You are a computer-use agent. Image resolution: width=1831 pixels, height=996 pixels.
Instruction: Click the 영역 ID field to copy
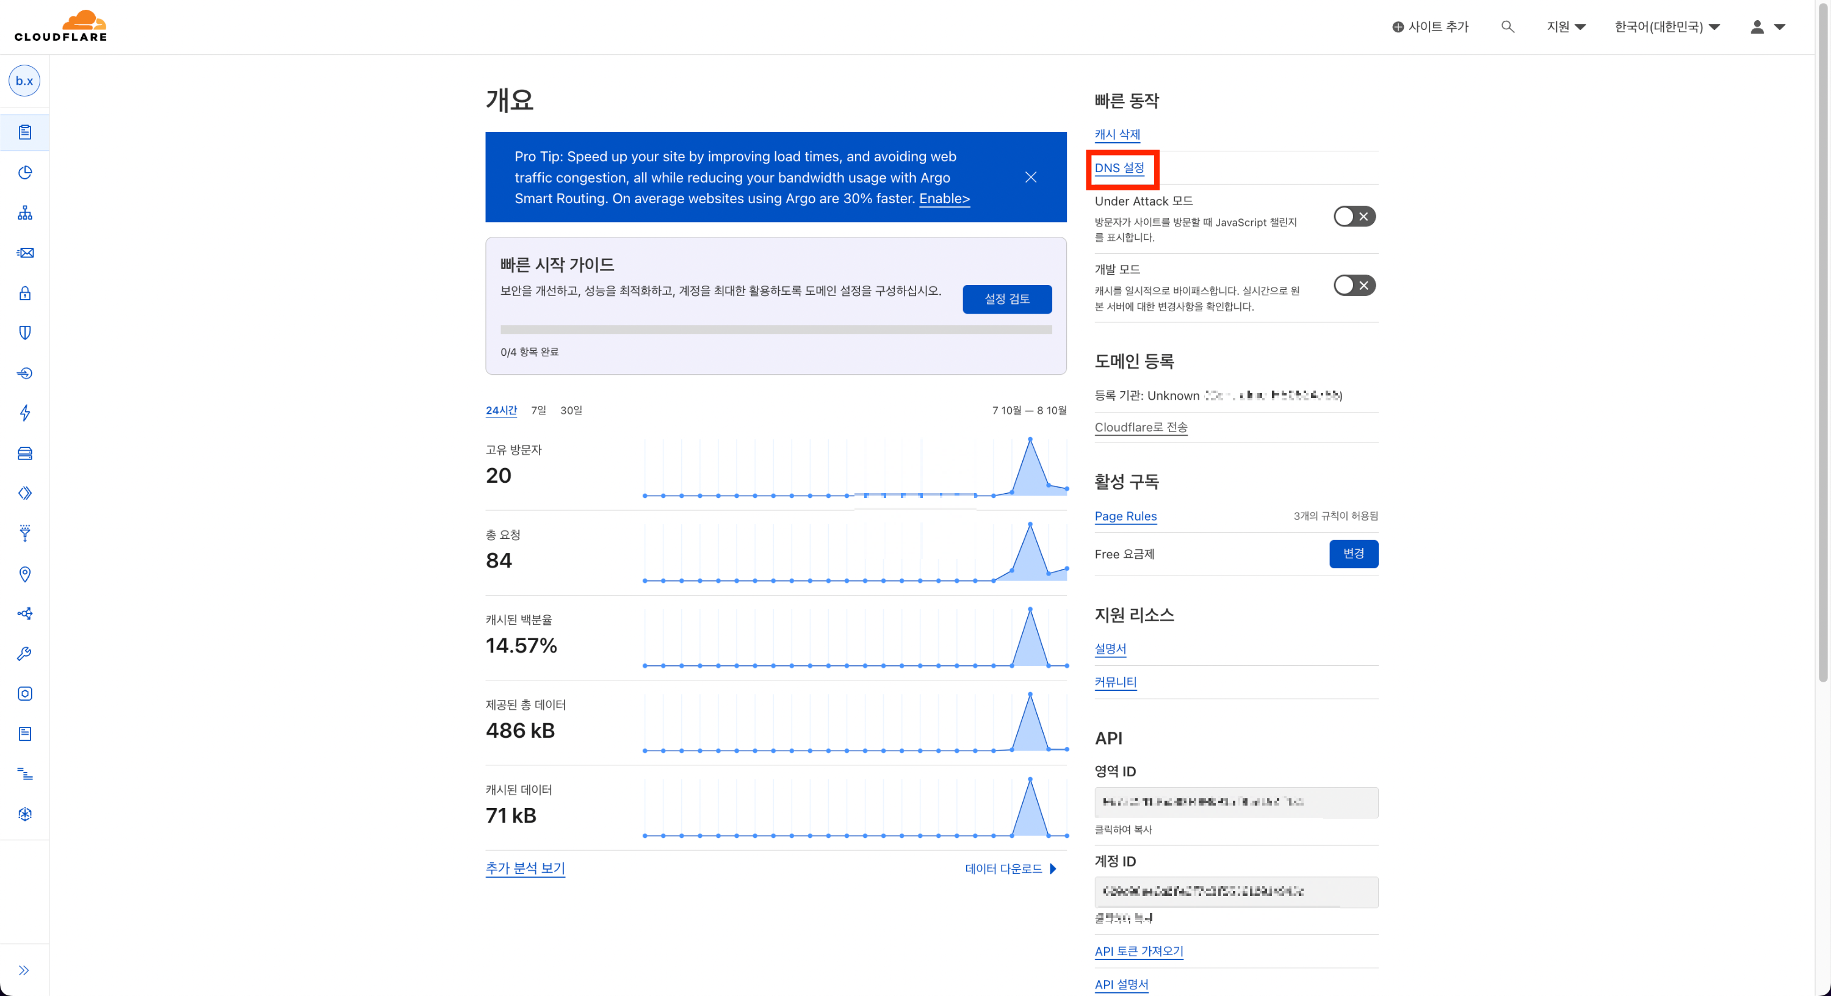point(1235,802)
